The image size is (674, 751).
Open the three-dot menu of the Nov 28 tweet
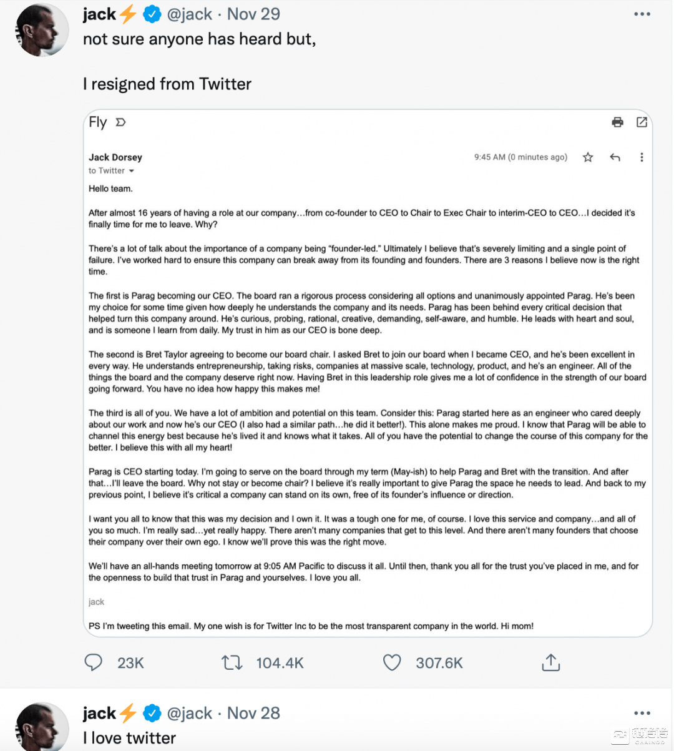[642, 713]
